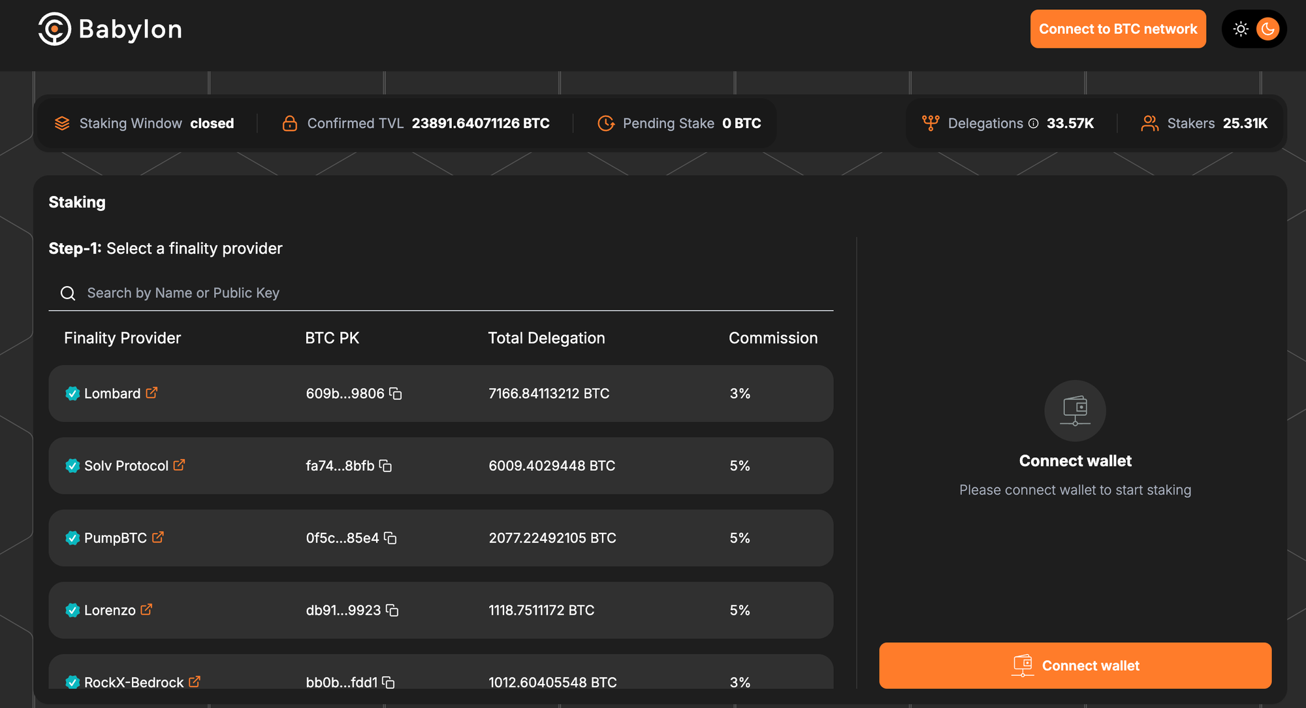Open RockX-Bedrock external link icon
Image resolution: width=1306 pixels, height=708 pixels.
pyautogui.click(x=195, y=681)
